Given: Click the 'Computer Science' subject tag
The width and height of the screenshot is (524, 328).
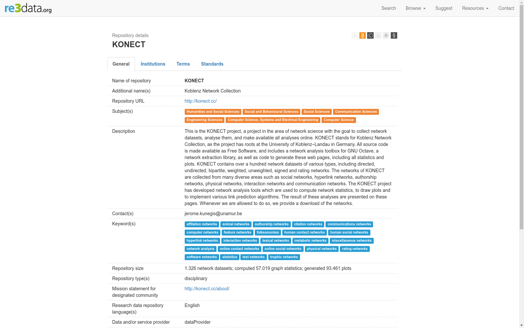Looking at the screenshot, I should pos(338,120).
